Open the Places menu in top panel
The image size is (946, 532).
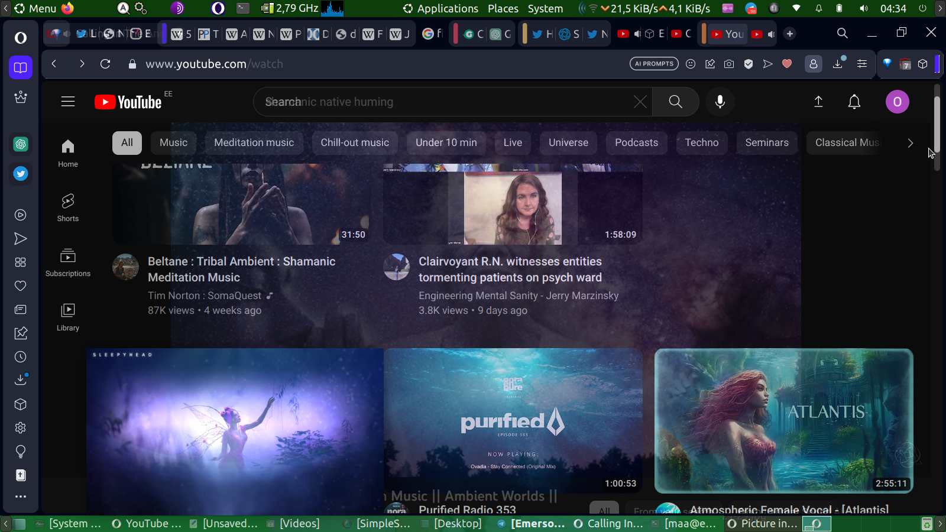pos(503,8)
